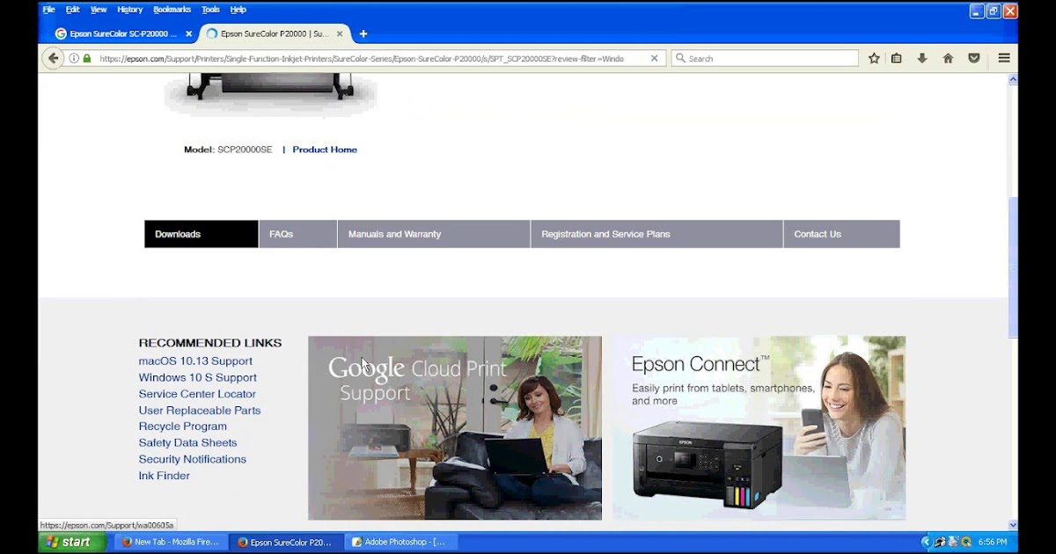Open the Contact Us tab
Viewport: 1056px width, 554px height.
(x=841, y=234)
